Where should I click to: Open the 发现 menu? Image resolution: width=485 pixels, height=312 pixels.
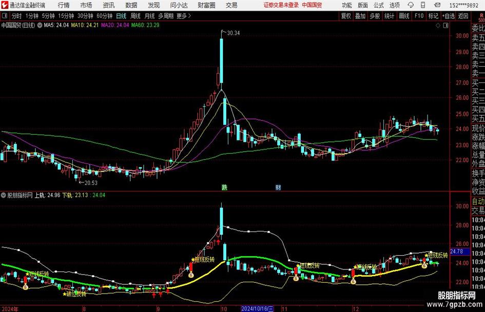[x=154, y=5]
